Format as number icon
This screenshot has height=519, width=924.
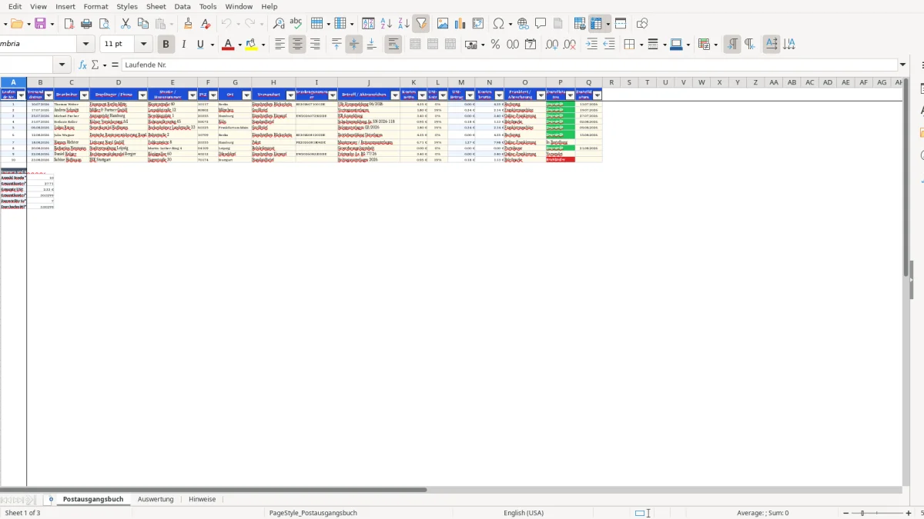pos(513,45)
